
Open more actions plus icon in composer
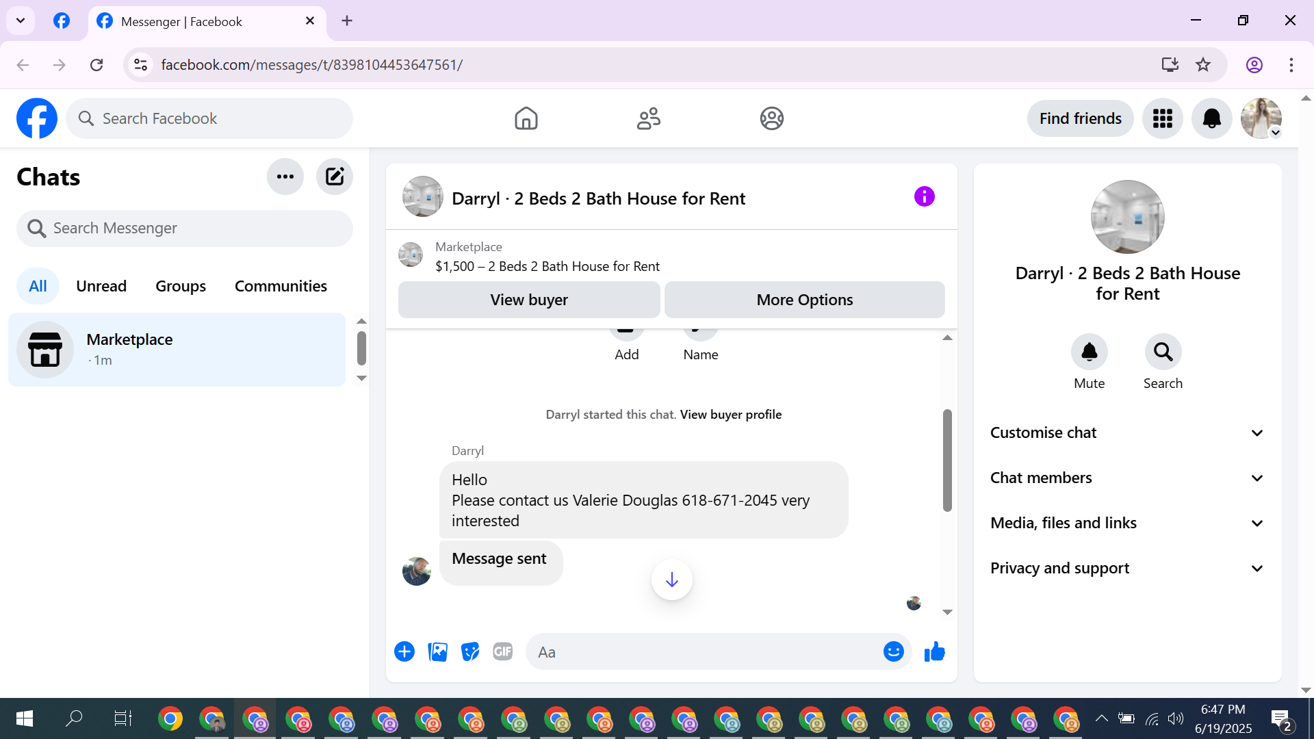404,651
